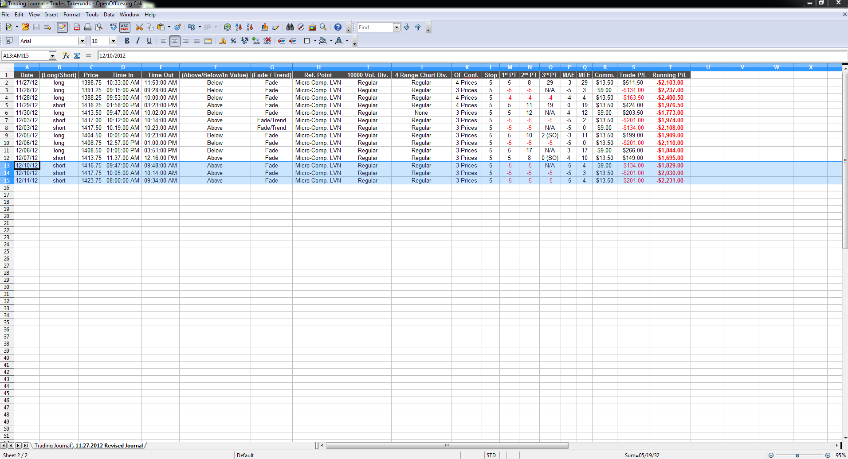The height and width of the screenshot is (459, 848).
Task: Open the Edit menu
Action: tap(19, 15)
